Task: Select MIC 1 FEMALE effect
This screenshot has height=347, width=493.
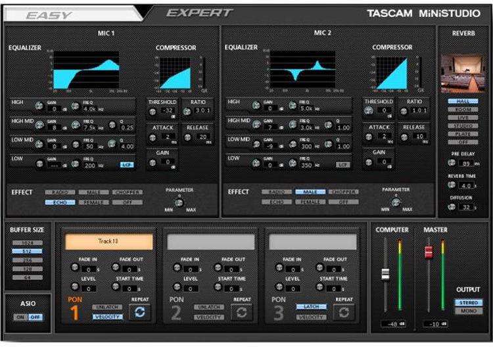Action: coord(94,202)
